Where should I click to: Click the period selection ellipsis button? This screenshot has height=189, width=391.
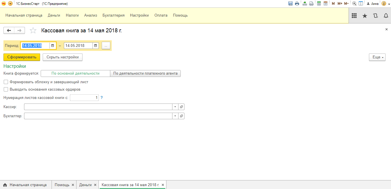click(106, 46)
